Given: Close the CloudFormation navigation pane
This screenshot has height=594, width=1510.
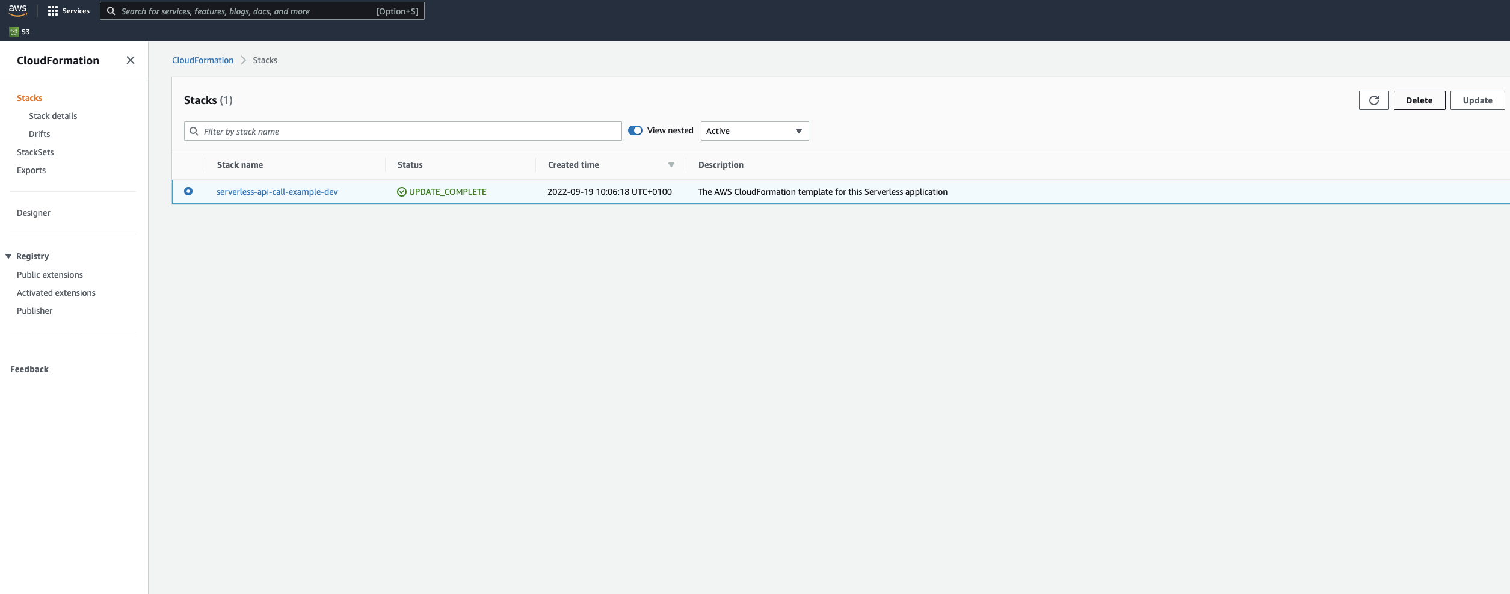Looking at the screenshot, I should (x=131, y=60).
